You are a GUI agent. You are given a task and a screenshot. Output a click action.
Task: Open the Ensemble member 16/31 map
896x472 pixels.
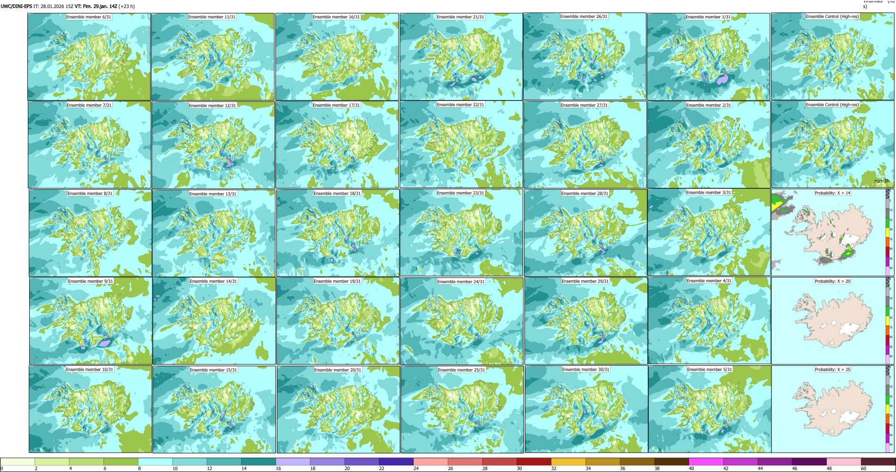point(337,57)
